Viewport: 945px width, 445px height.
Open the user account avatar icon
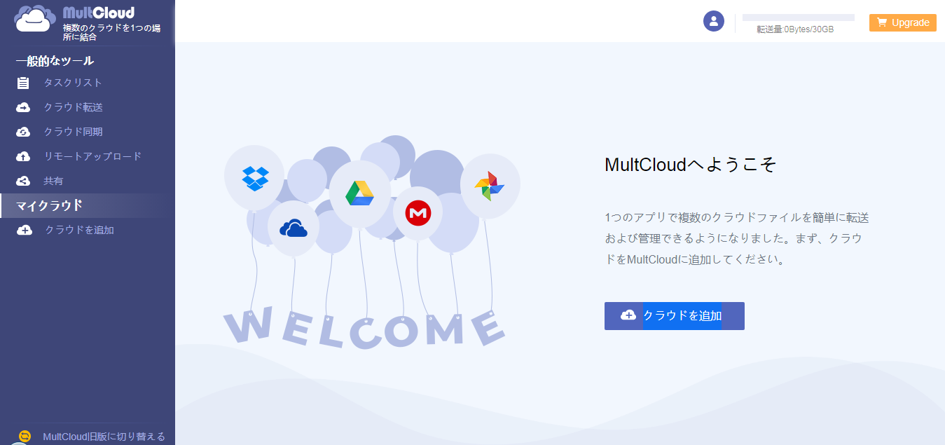[713, 21]
